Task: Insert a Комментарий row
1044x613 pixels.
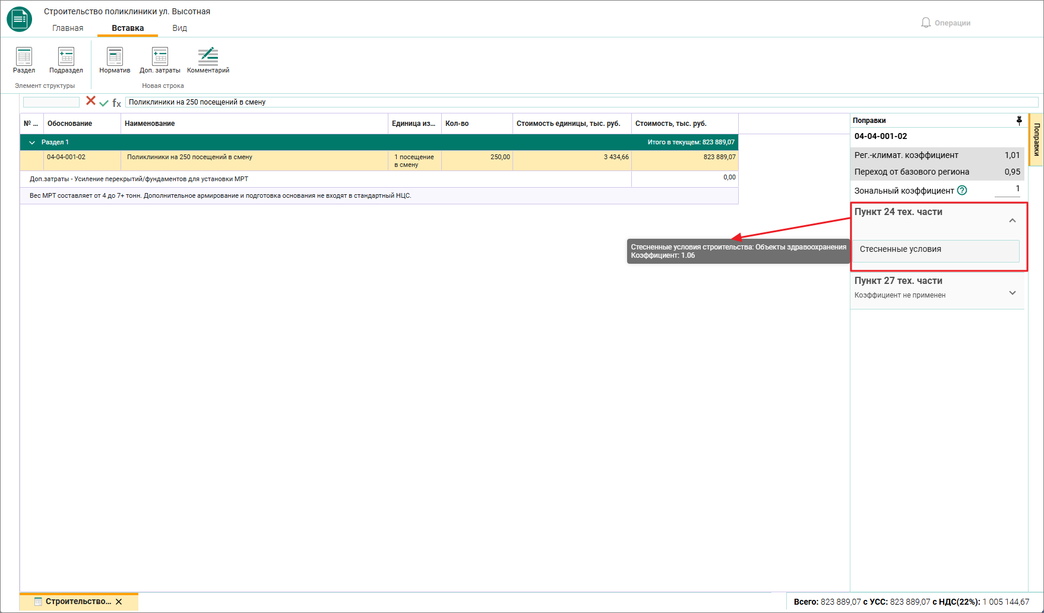Action: 208,61
